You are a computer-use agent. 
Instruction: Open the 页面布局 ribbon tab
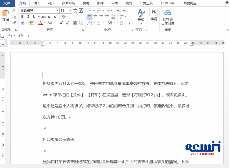[69, 3]
